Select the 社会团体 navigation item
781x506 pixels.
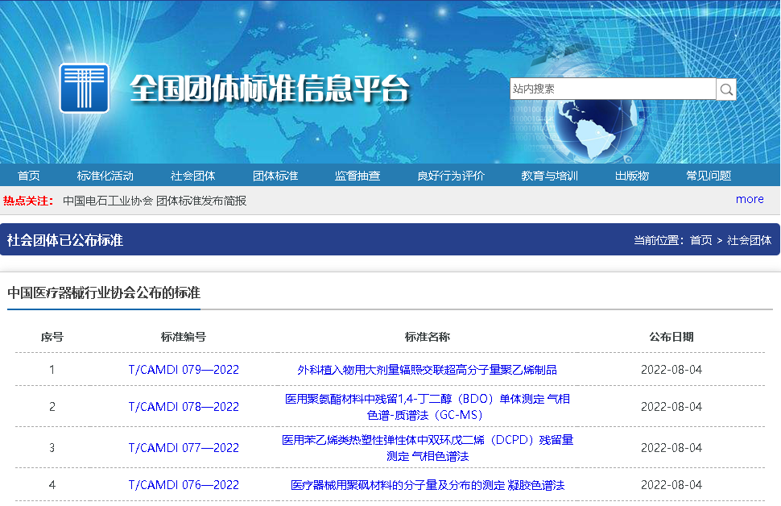click(193, 175)
